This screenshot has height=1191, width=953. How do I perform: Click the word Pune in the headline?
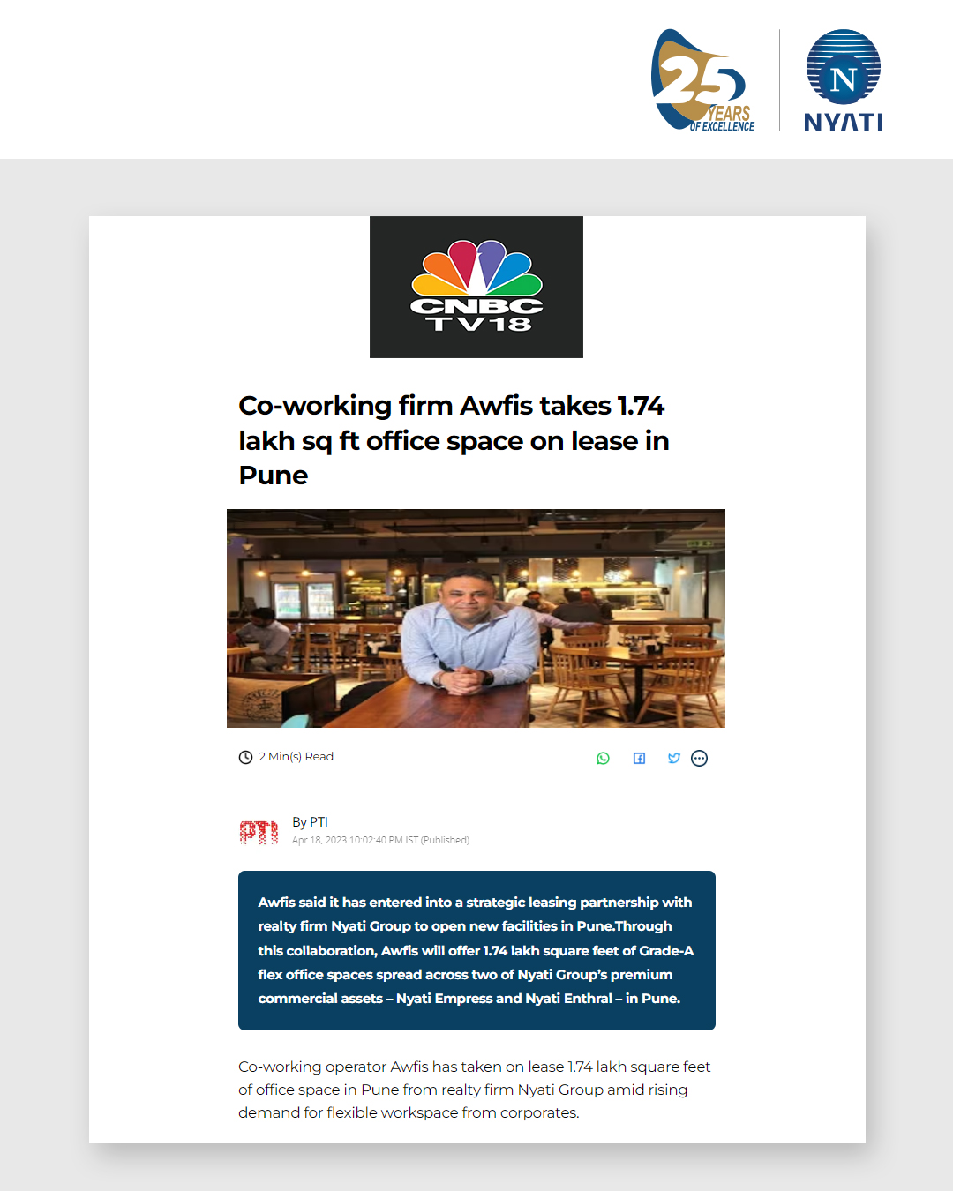[x=274, y=475]
